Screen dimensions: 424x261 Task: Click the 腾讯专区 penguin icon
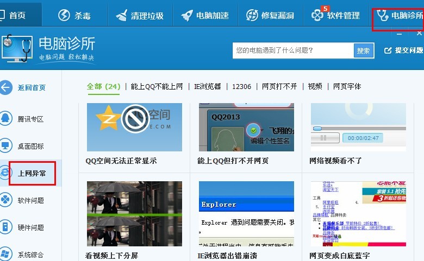[5, 118]
